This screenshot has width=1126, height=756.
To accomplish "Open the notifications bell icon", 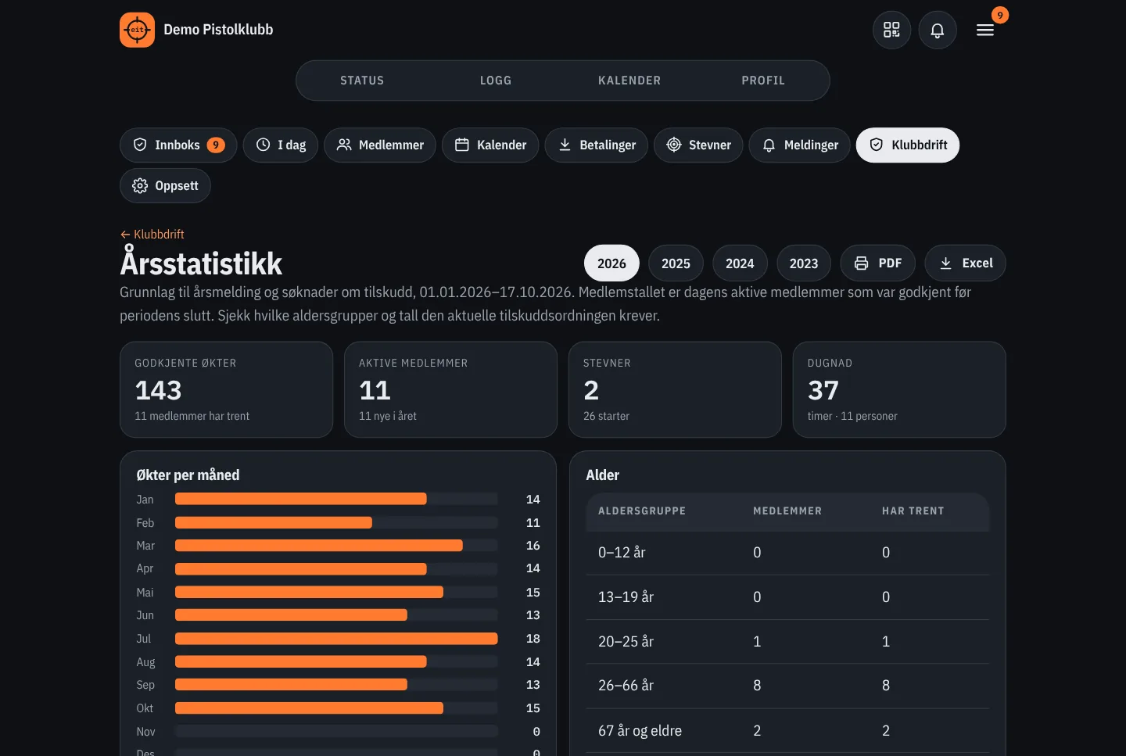I will tap(938, 30).
